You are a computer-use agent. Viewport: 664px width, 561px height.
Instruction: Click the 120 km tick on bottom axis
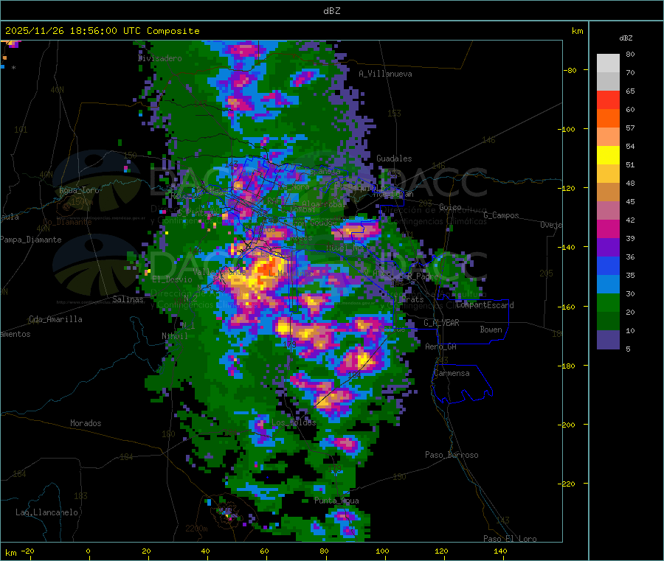click(x=441, y=551)
